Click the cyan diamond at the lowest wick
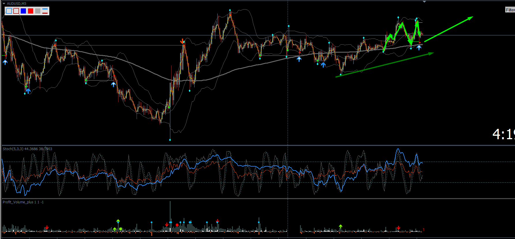 170,140
